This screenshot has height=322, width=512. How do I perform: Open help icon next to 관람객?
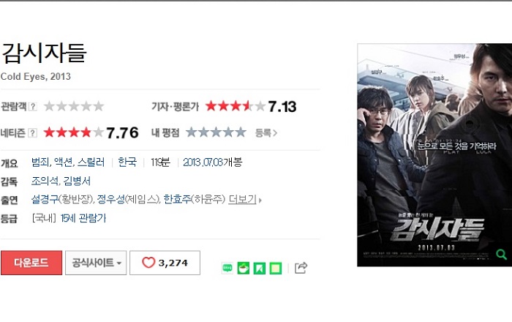coord(33,106)
